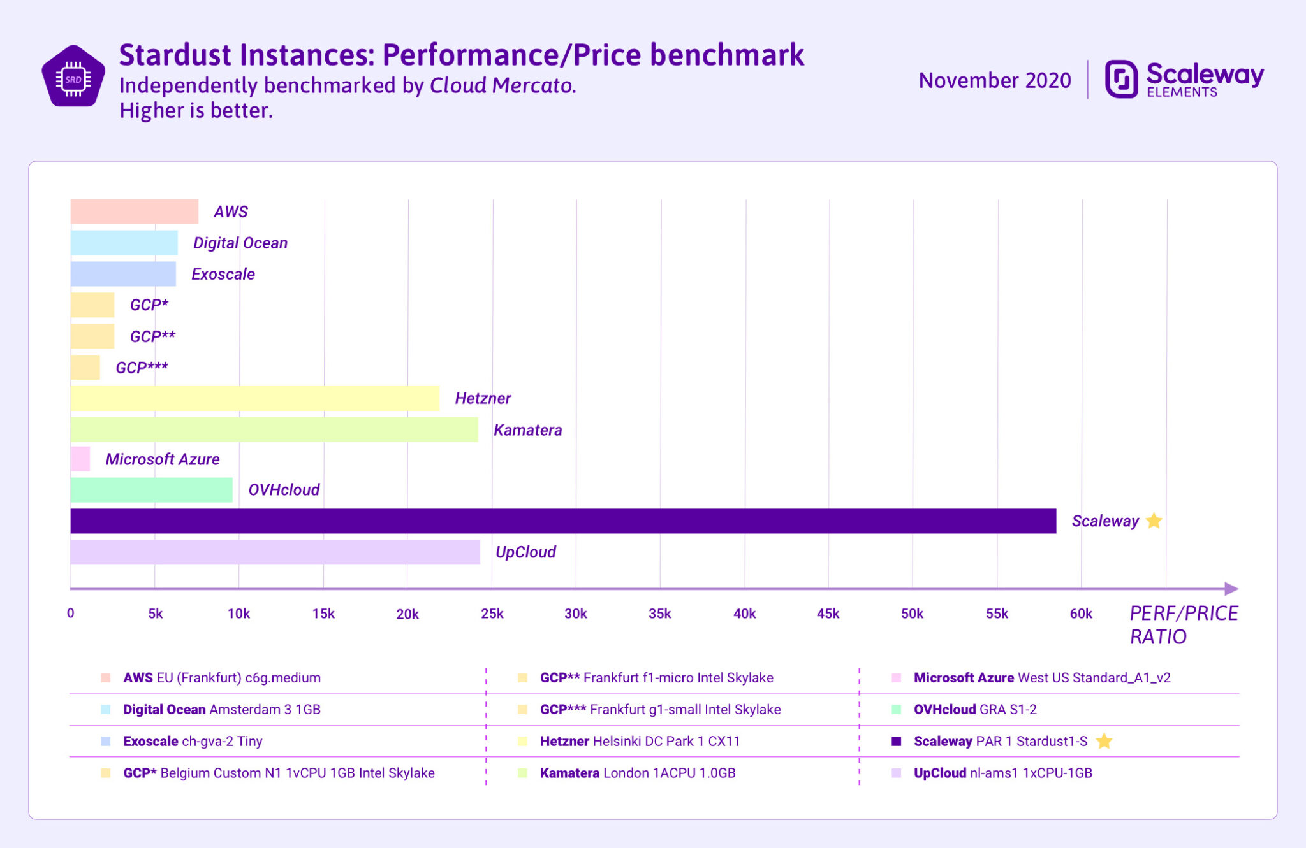Image resolution: width=1306 pixels, height=848 pixels.
Task: Click the 'Exoscale' bar label
Action: click(223, 274)
